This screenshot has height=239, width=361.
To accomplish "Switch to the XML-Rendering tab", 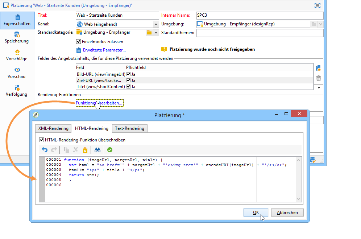I will pyautogui.click(x=53, y=128).
